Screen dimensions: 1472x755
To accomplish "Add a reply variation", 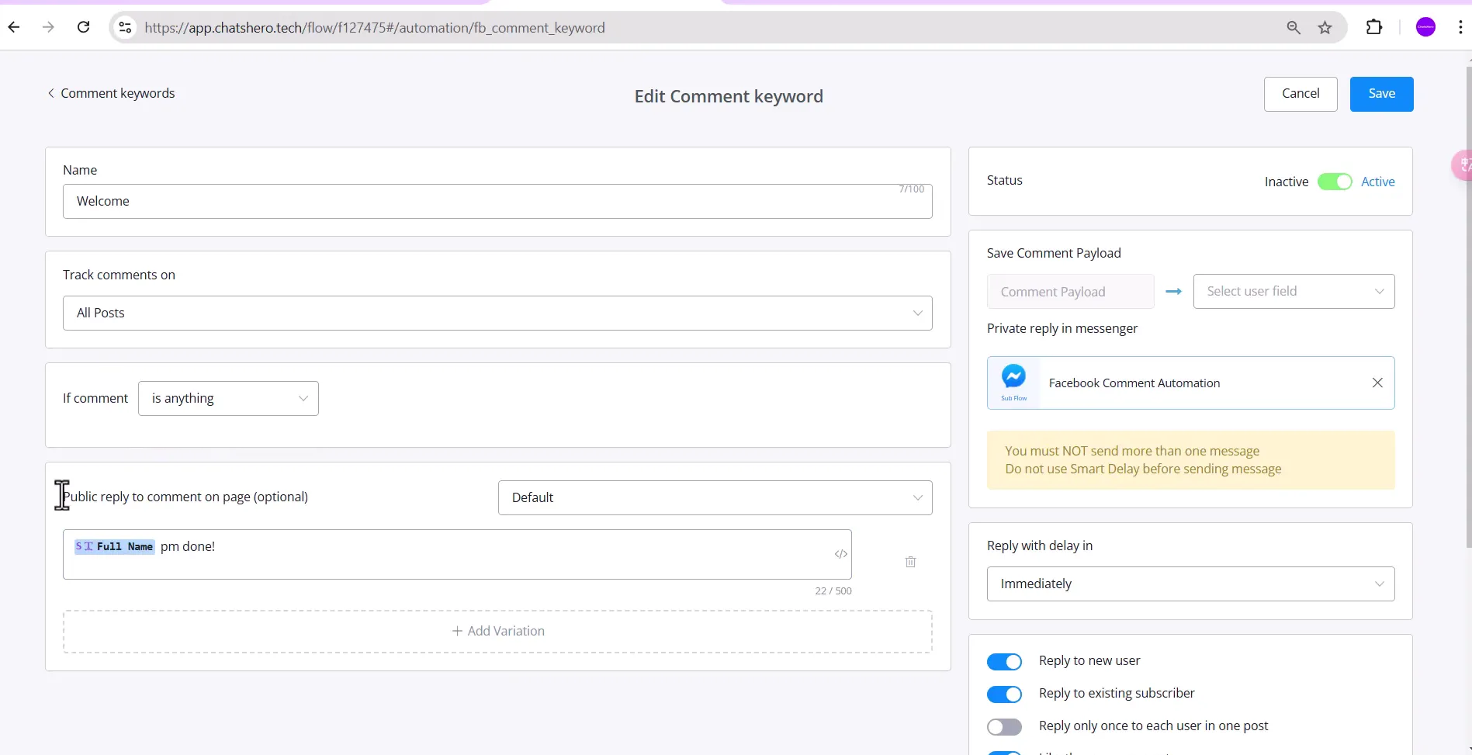I will coord(497,632).
